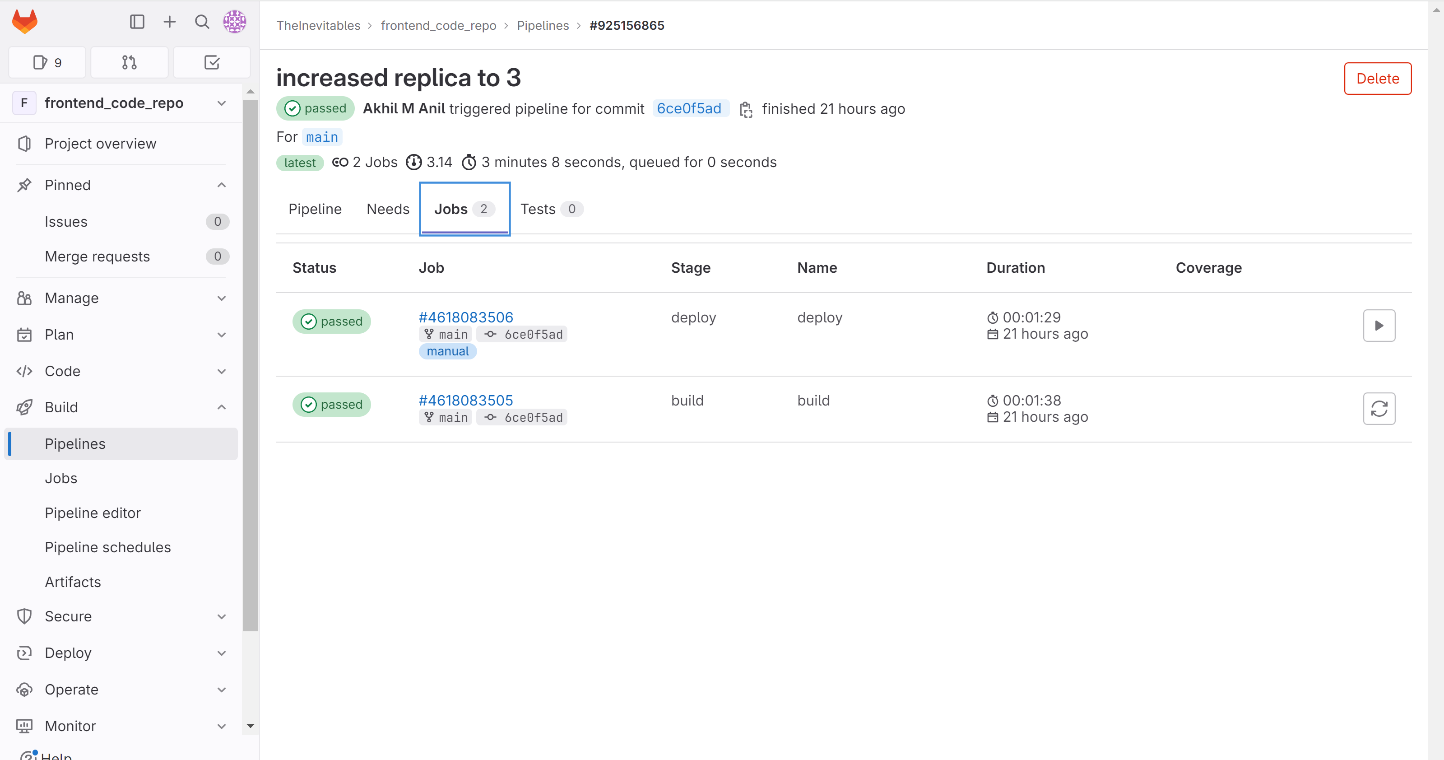1444x760 pixels.
Task: Copy commit SHA with clipboard icon
Action: point(746,109)
